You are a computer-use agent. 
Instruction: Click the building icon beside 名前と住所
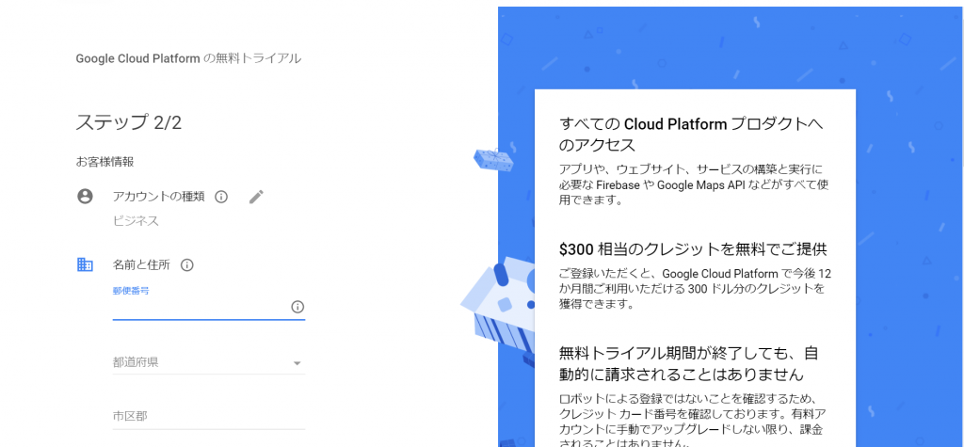(84, 265)
